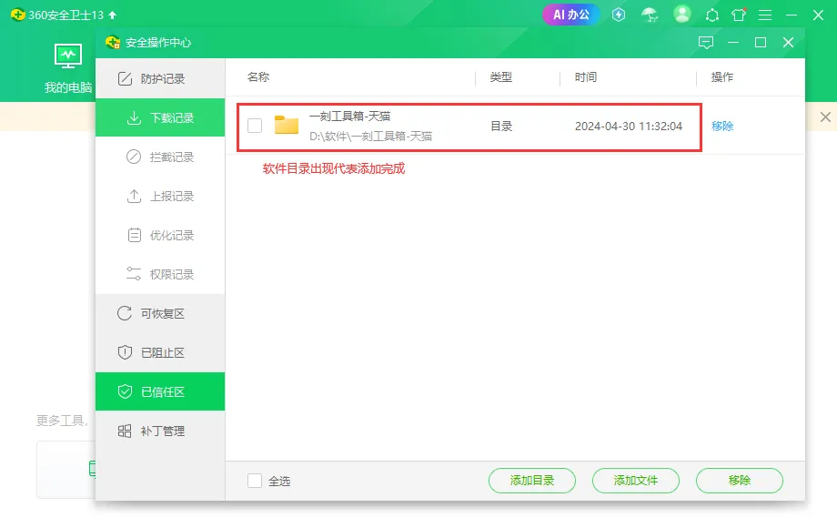This screenshot has width=837, height=528.
Task: Click the 添加文件 button
Action: click(x=635, y=481)
